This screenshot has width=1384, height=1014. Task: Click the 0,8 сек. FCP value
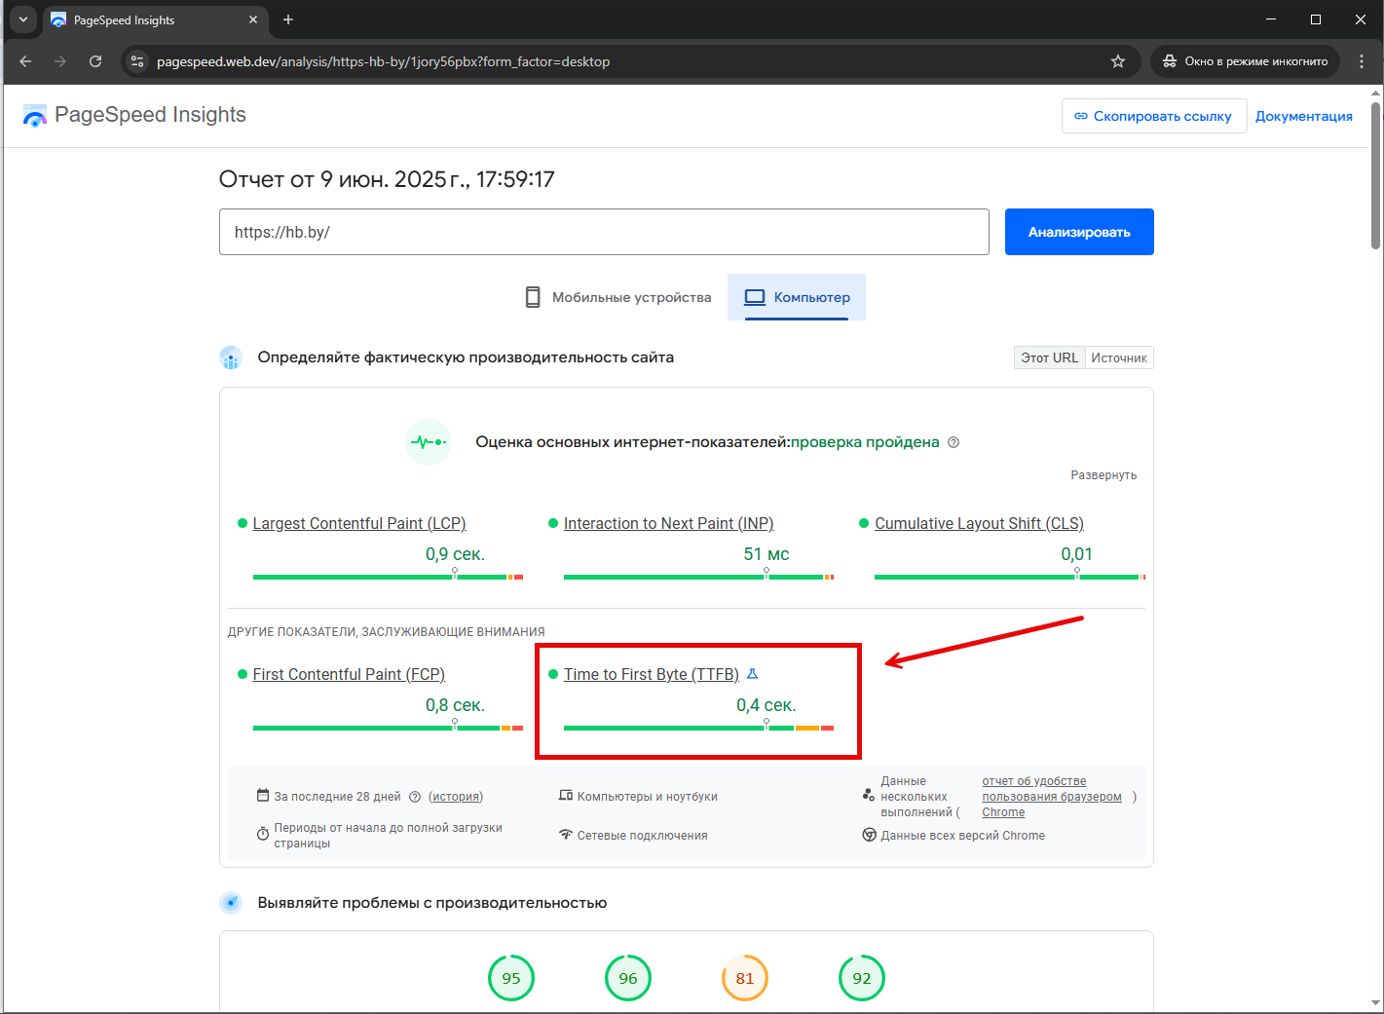click(x=455, y=705)
